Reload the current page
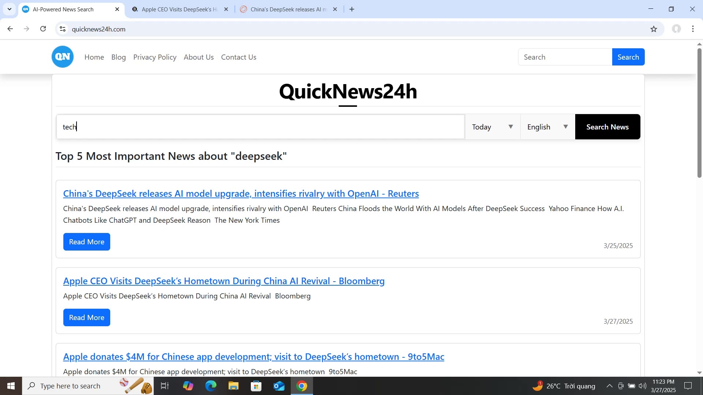 43,29
